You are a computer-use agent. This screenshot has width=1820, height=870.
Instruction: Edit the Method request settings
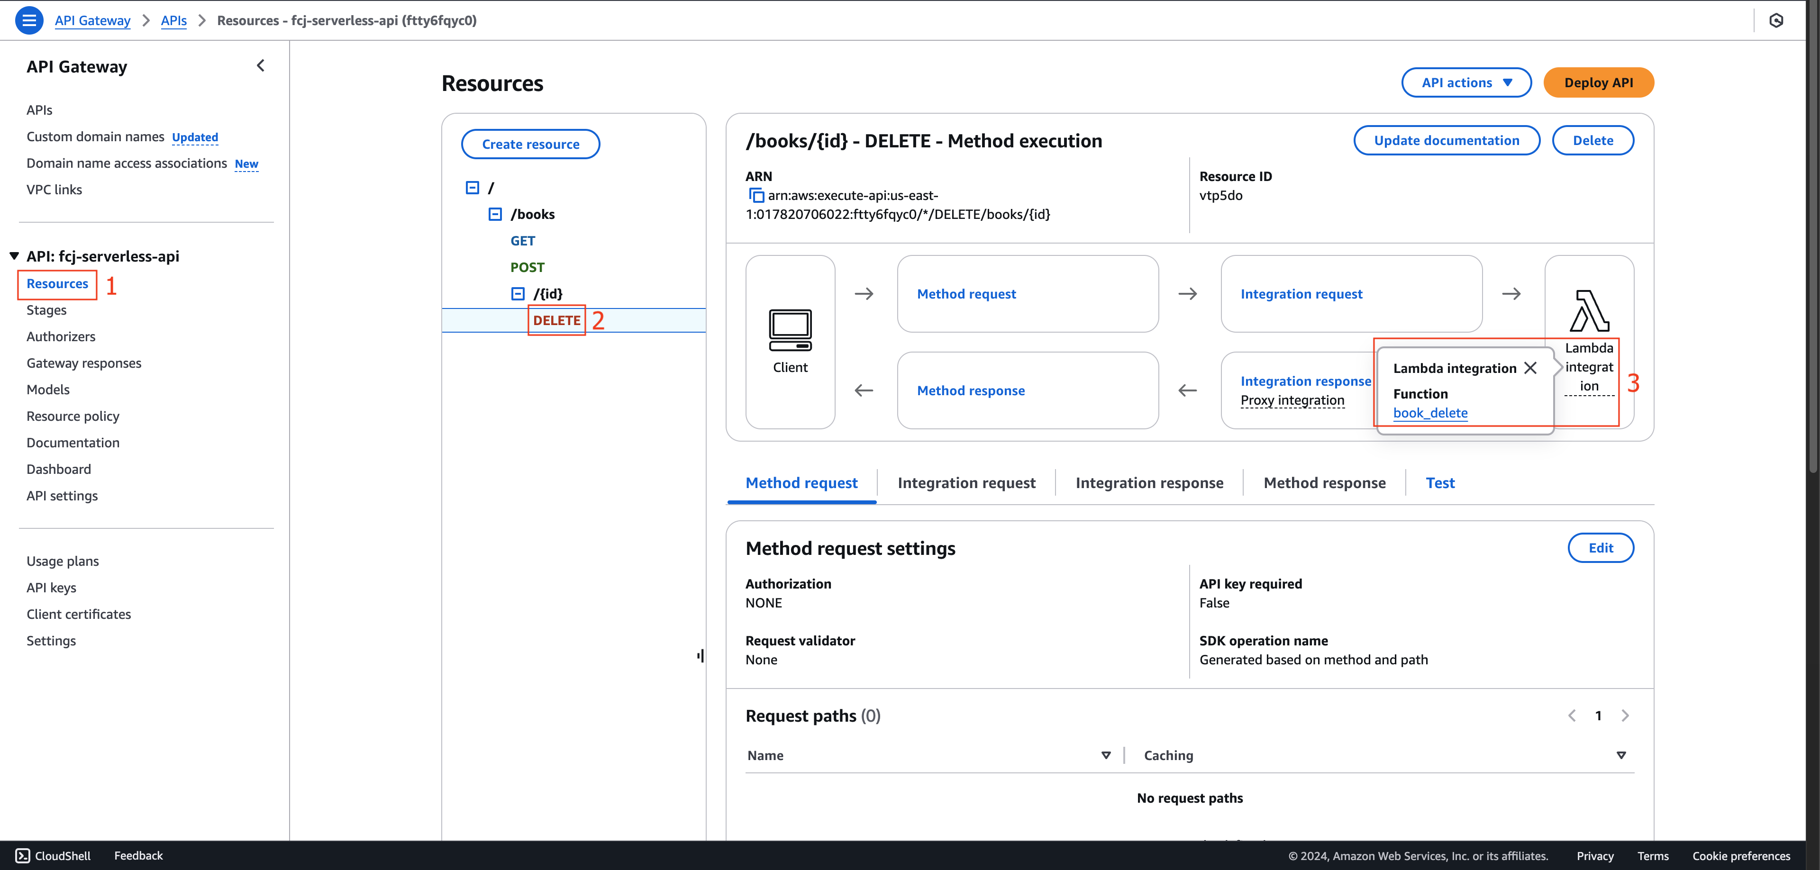[x=1600, y=548]
